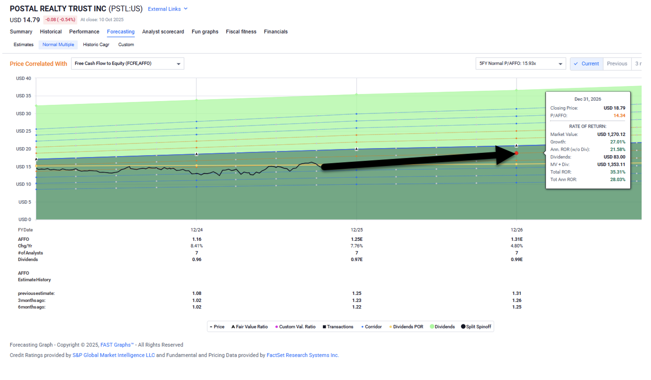
Task: Toggle the Corridor legend marker
Action: 362,327
